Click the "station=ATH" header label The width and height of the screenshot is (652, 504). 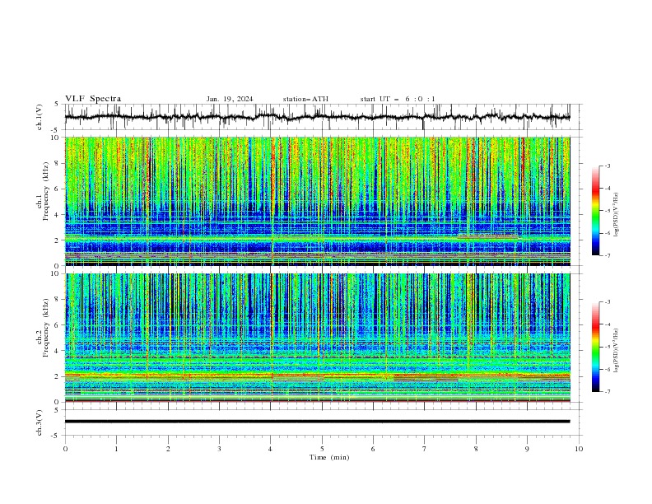305,99
